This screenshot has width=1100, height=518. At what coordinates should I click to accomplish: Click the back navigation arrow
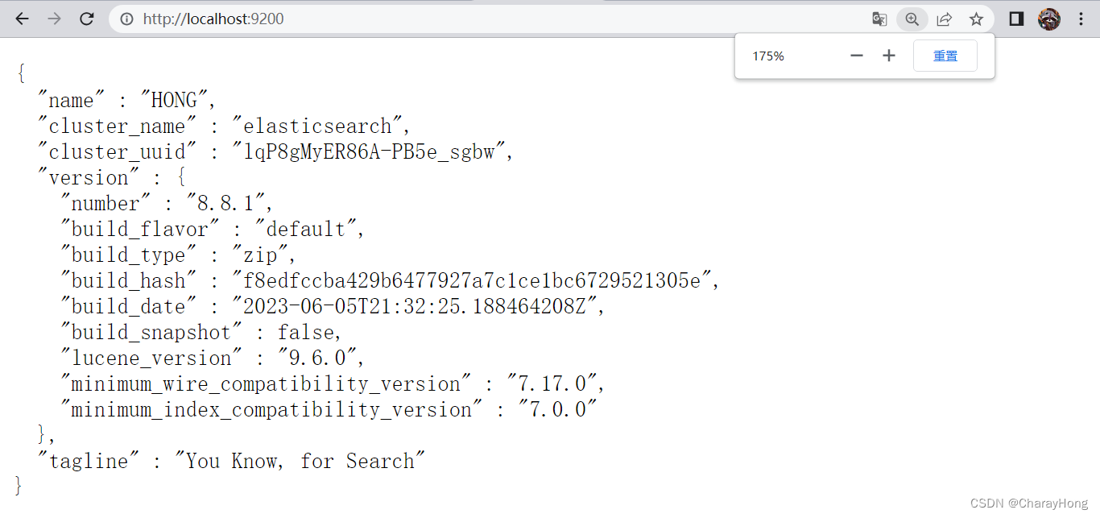click(22, 19)
